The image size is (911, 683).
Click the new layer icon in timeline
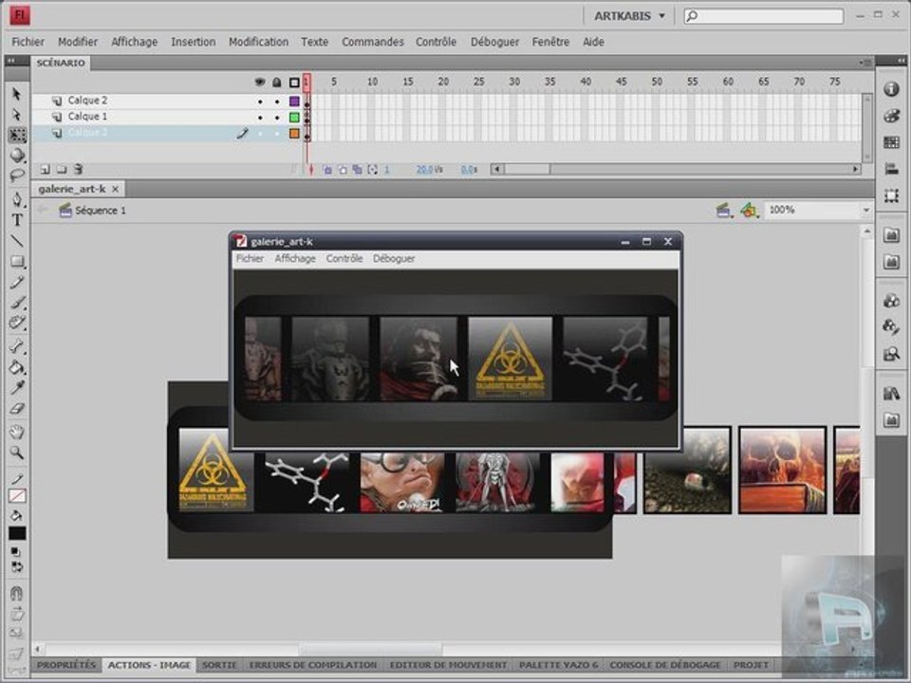click(x=45, y=170)
